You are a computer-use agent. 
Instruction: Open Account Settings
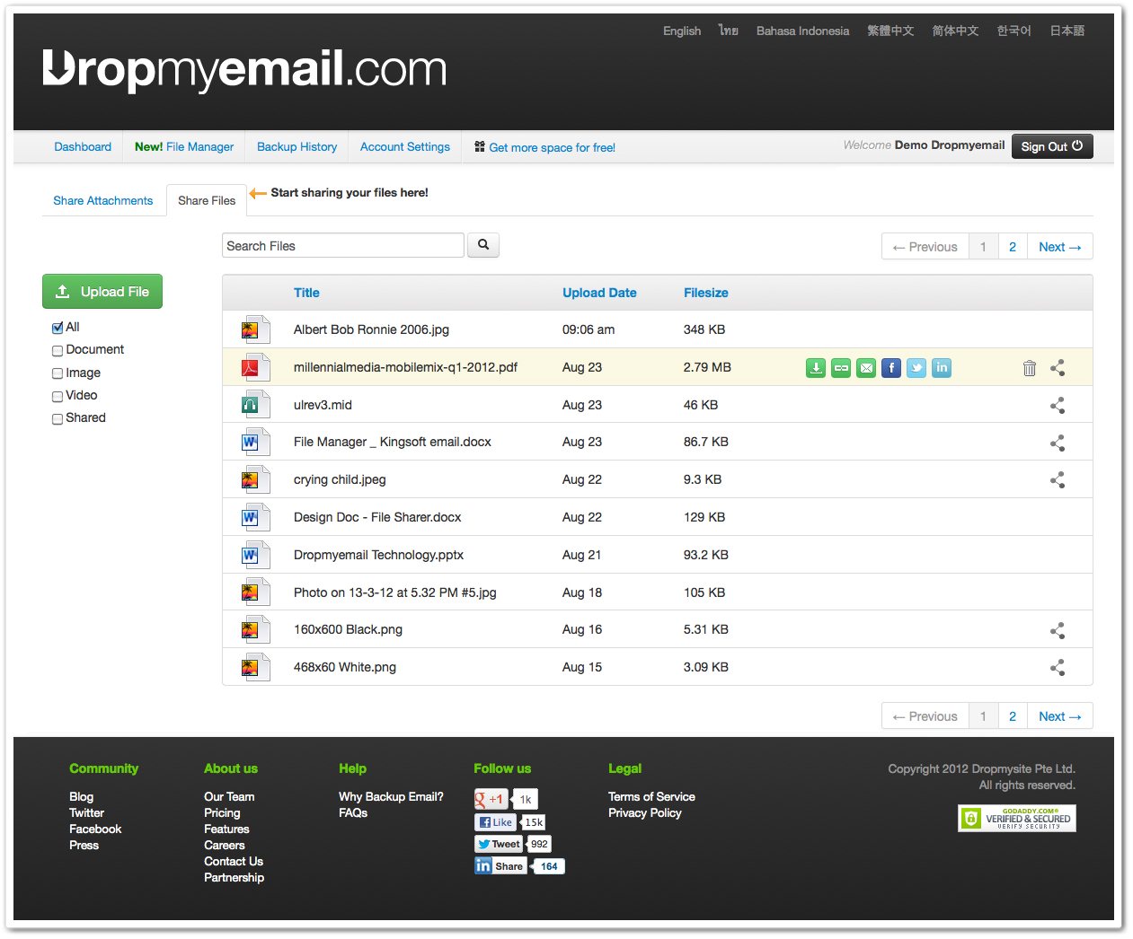click(x=405, y=147)
